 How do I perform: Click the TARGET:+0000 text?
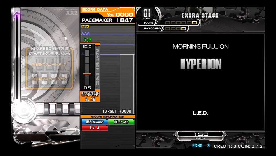point(117,111)
